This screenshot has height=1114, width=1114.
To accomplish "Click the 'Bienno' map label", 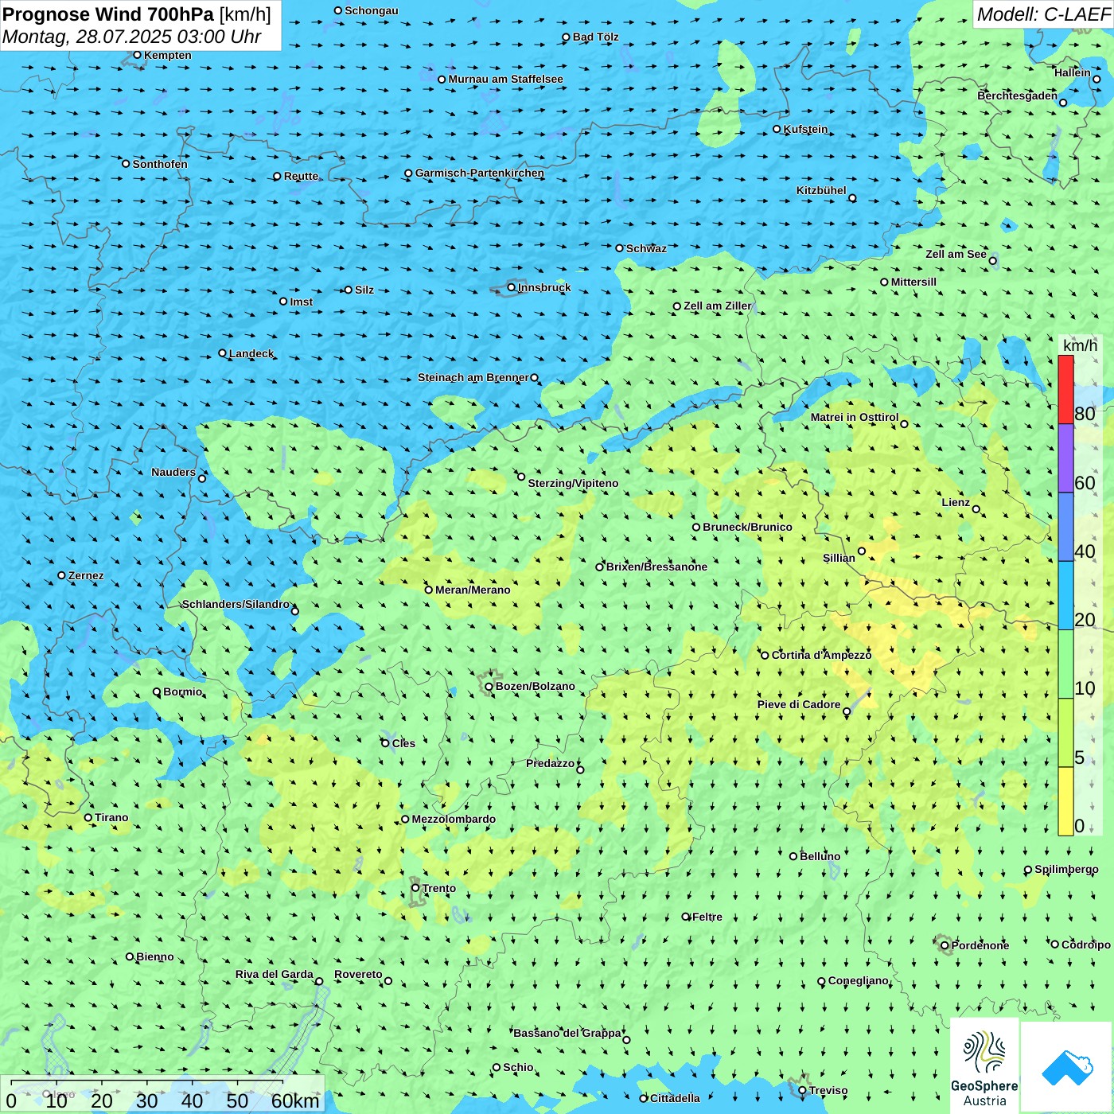I will [x=155, y=956].
